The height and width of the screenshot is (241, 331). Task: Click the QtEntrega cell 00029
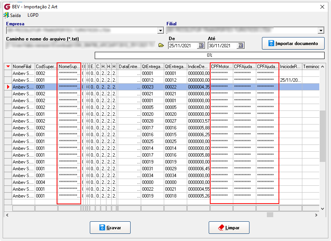coord(176,169)
